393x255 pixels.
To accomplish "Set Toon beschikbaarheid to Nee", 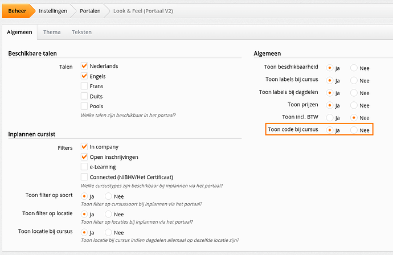I will coord(354,68).
